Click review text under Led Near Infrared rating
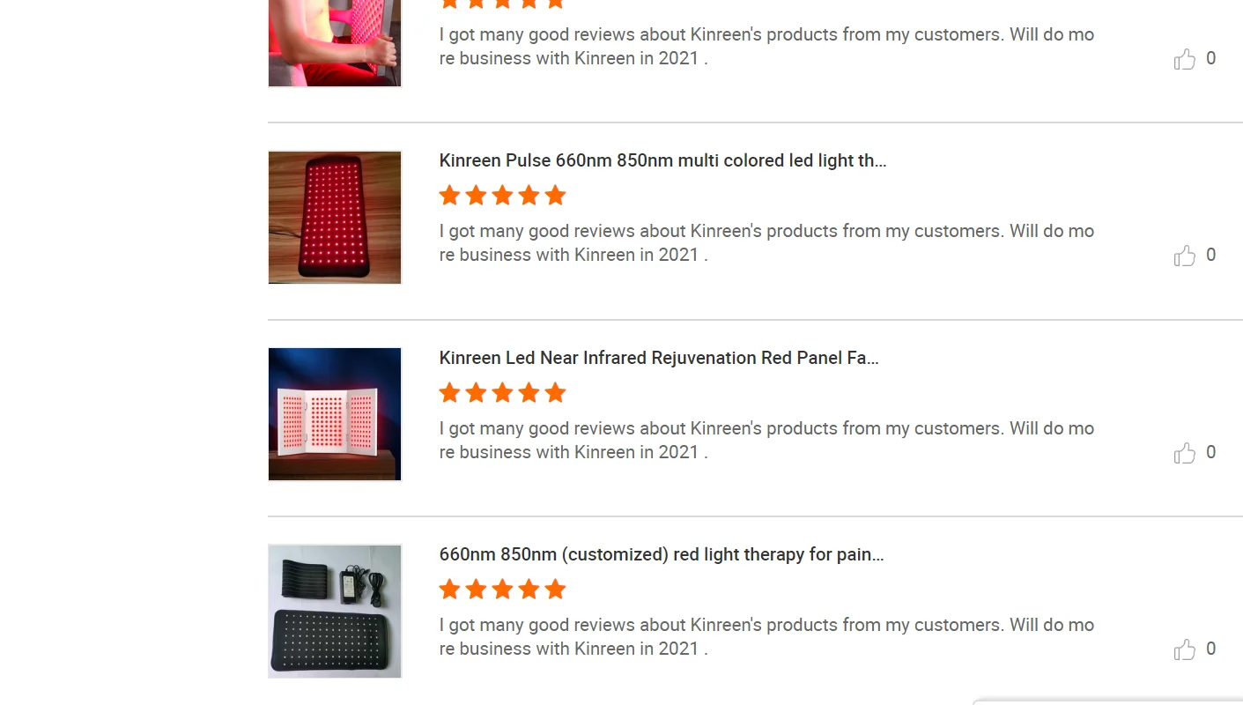 point(766,440)
